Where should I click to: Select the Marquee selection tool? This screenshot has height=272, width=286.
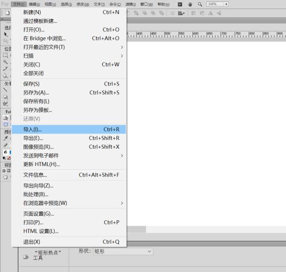tap(6, 55)
